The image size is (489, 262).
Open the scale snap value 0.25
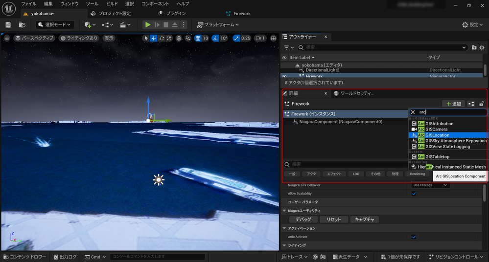tap(246, 38)
